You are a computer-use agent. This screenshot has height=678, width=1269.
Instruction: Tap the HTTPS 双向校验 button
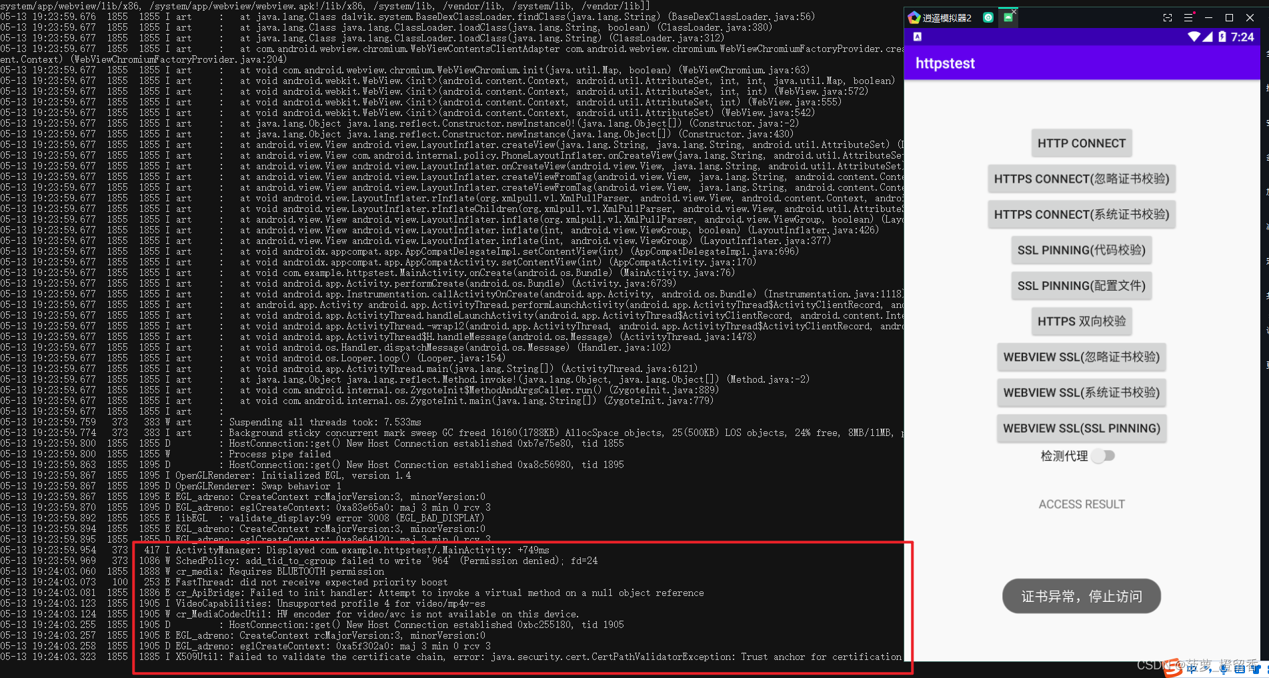(1082, 321)
